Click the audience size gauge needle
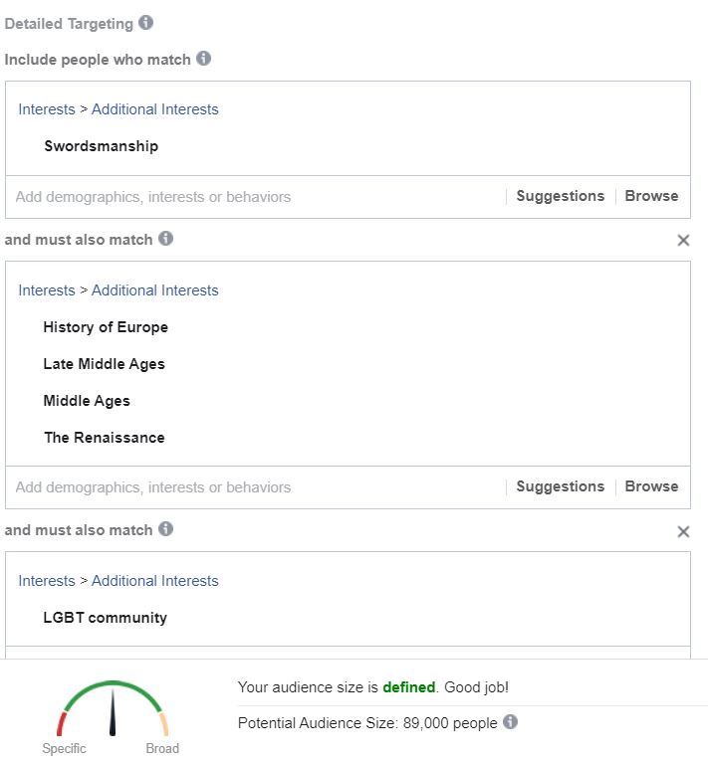708x764 pixels. [x=113, y=712]
